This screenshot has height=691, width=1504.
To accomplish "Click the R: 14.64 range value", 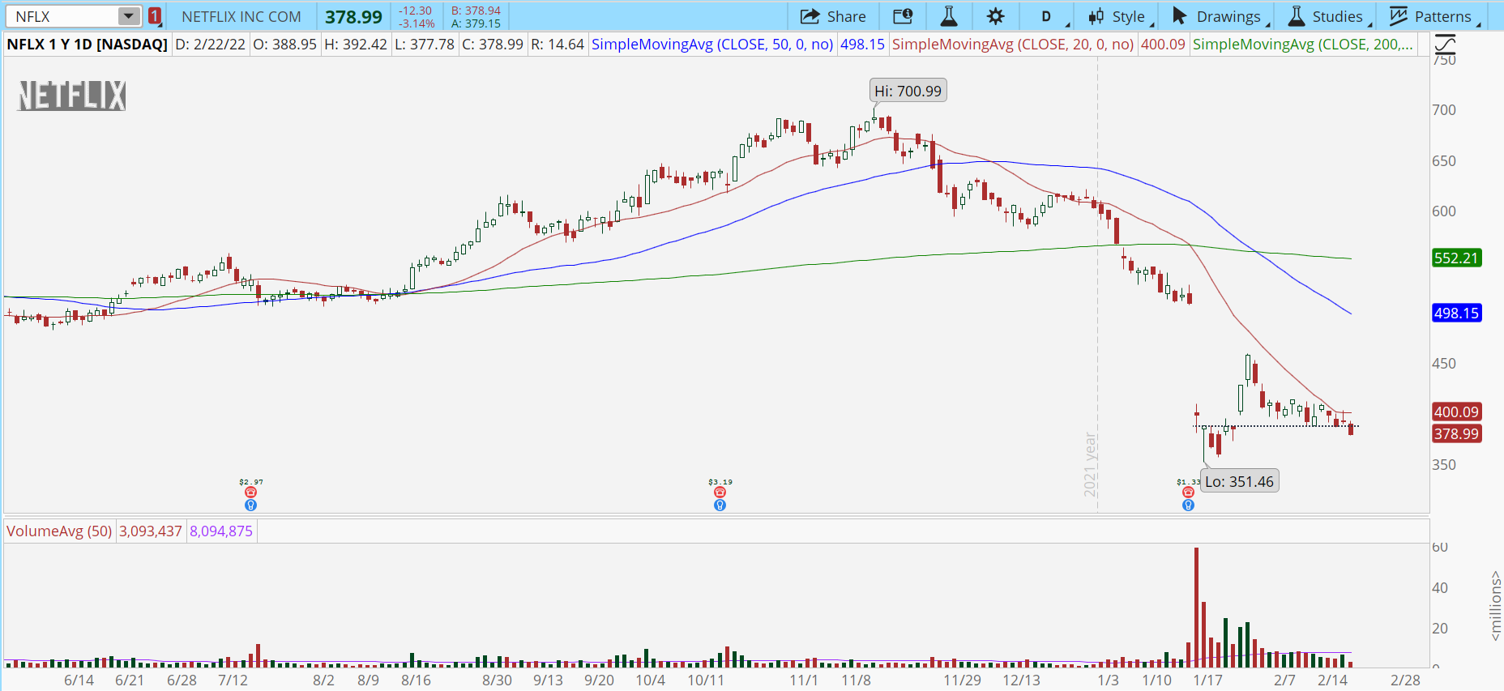I will click(558, 45).
